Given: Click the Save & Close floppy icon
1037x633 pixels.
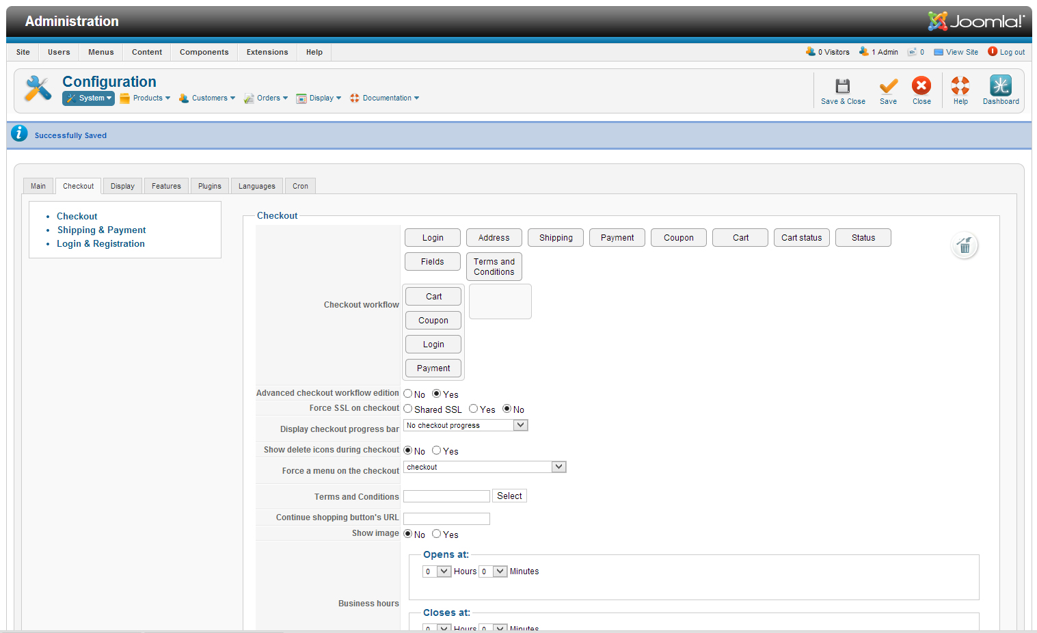Looking at the screenshot, I should coord(842,86).
